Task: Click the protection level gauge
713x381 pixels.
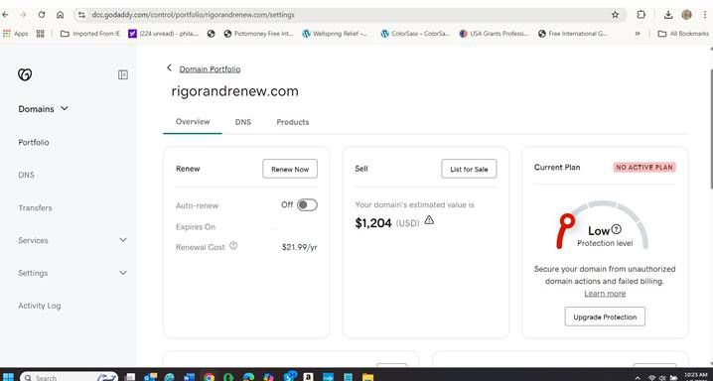Action: tap(602, 225)
